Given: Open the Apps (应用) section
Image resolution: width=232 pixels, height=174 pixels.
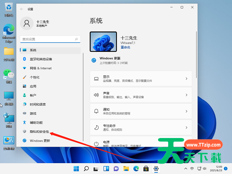Looking at the screenshot, I should click(x=33, y=86).
